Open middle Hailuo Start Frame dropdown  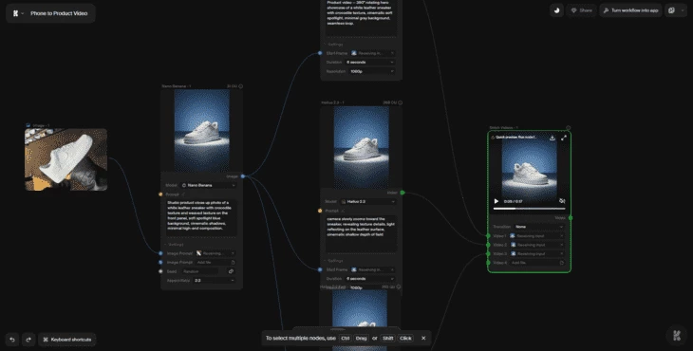[372, 269]
